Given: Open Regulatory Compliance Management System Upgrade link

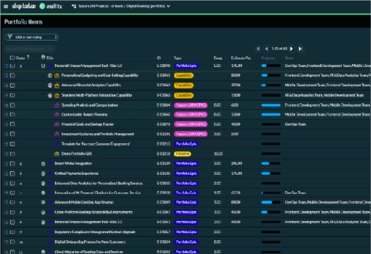Looking at the screenshot, I should click(x=95, y=232).
